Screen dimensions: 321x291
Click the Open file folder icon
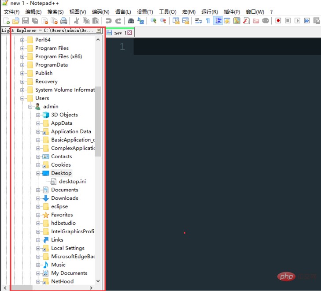[x=16, y=21]
